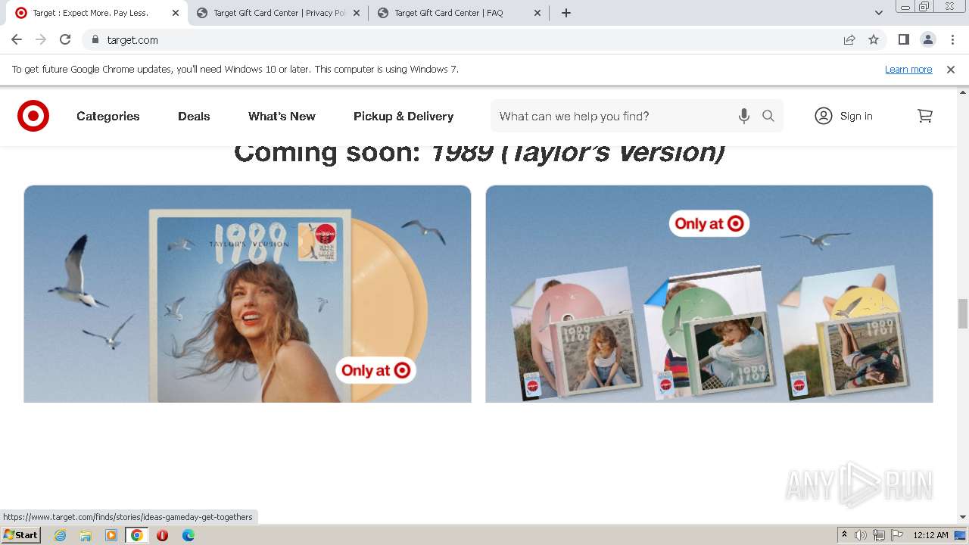
Task: Open a new browser tab
Action: click(566, 13)
